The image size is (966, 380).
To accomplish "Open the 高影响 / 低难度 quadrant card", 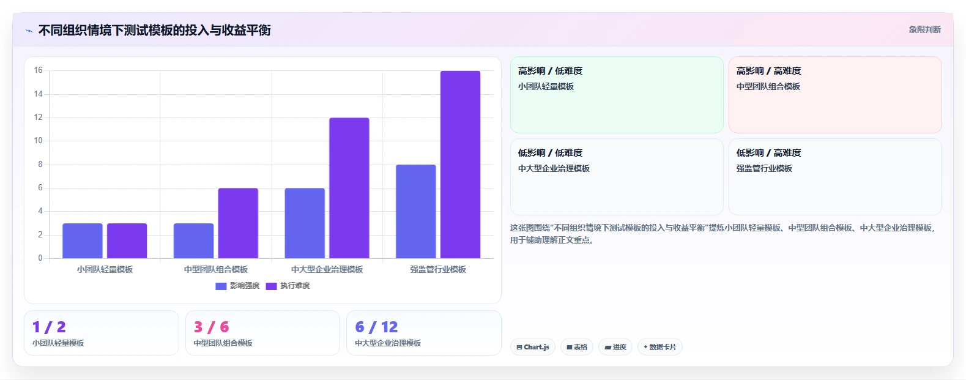I will click(617, 95).
